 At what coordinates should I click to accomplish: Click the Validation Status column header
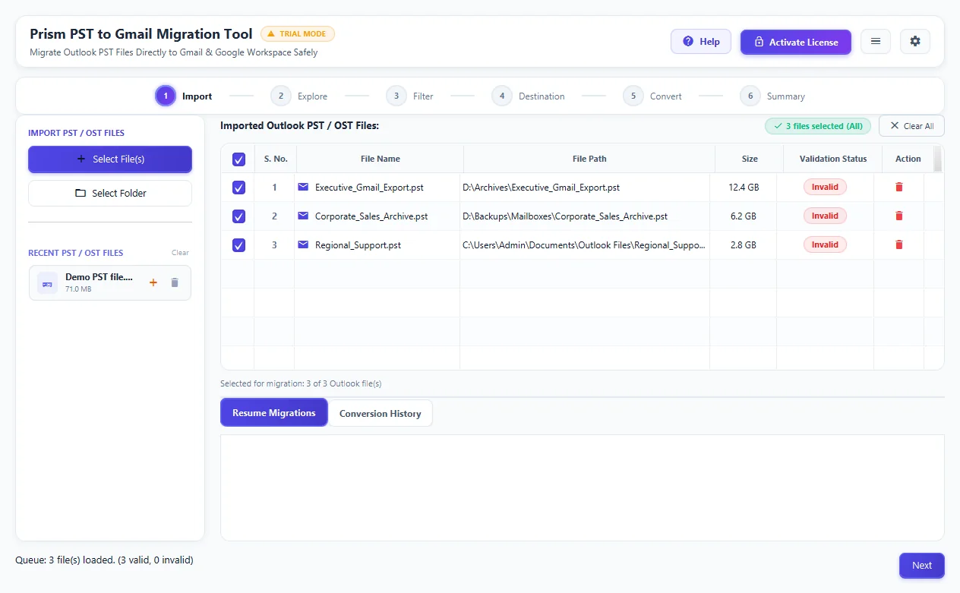click(x=833, y=159)
